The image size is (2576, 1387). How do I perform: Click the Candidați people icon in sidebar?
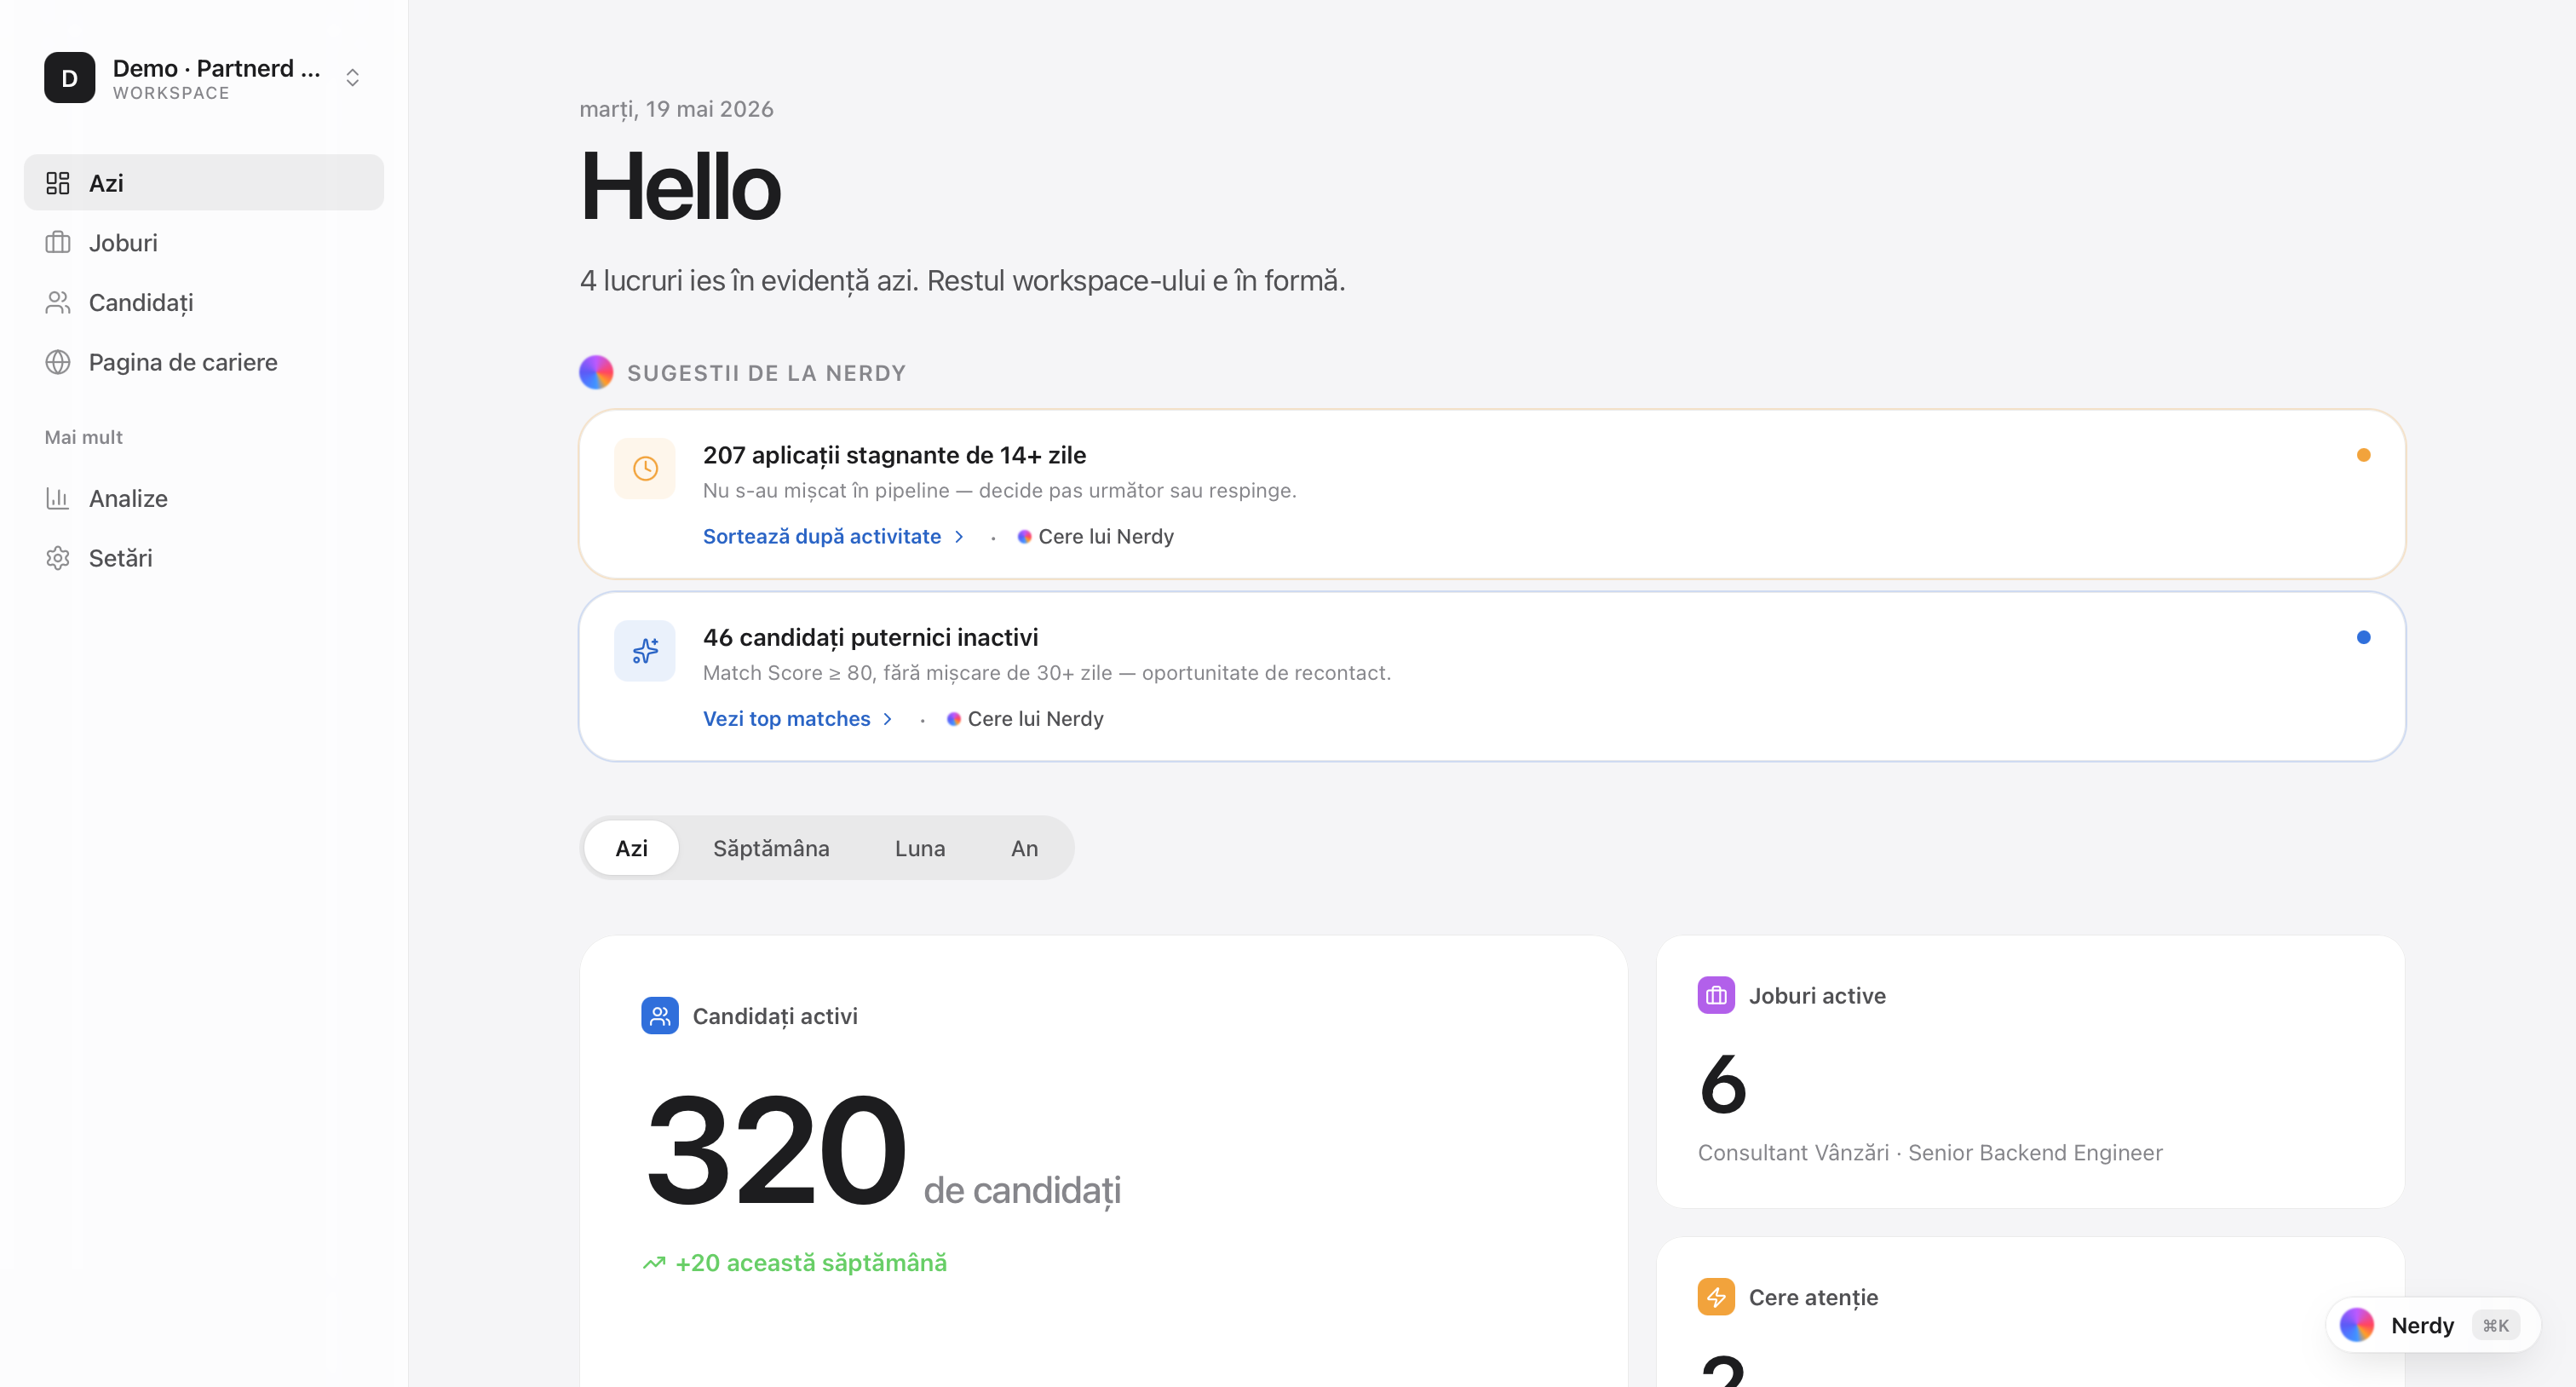point(58,303)
